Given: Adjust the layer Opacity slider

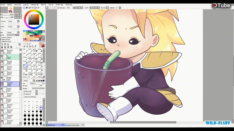Looking at the screenshot, I should click(13, 35).
